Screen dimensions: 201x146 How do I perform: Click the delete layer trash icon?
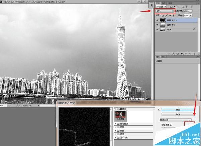tap(195, 53)
